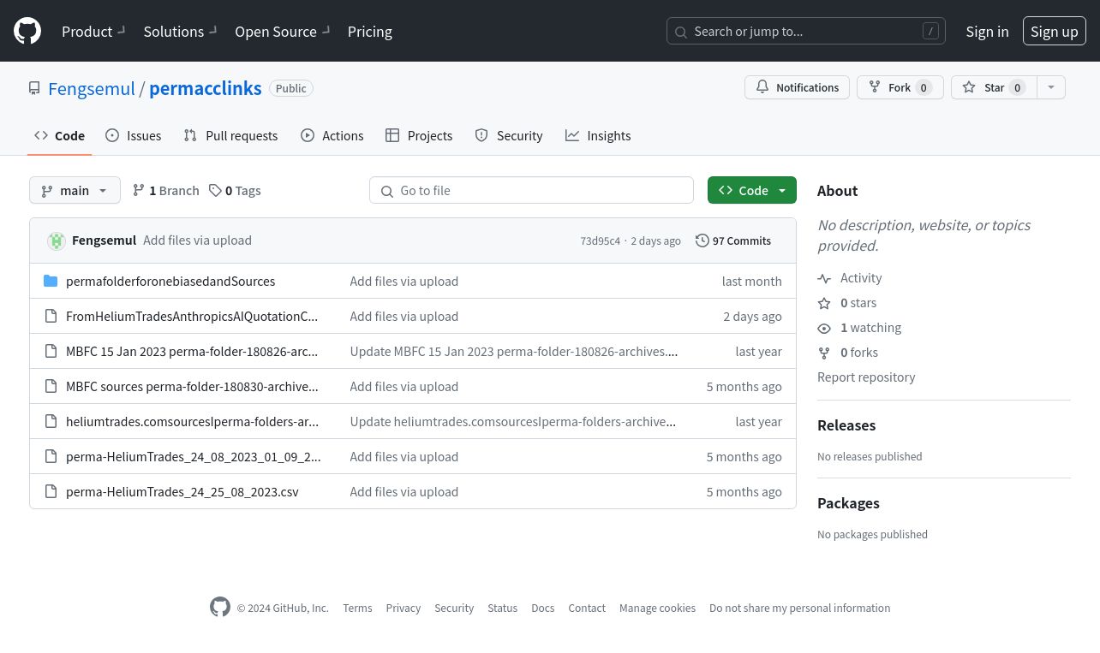Open the green Code dropdown button
Screen dimensions: 1100x653
[x=752, y=190]
